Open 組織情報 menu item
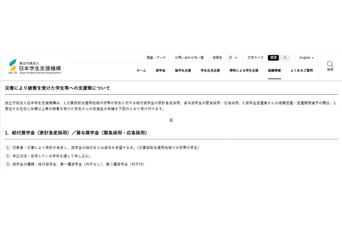Screen dimensions: 342x228 tap(274, 70)
